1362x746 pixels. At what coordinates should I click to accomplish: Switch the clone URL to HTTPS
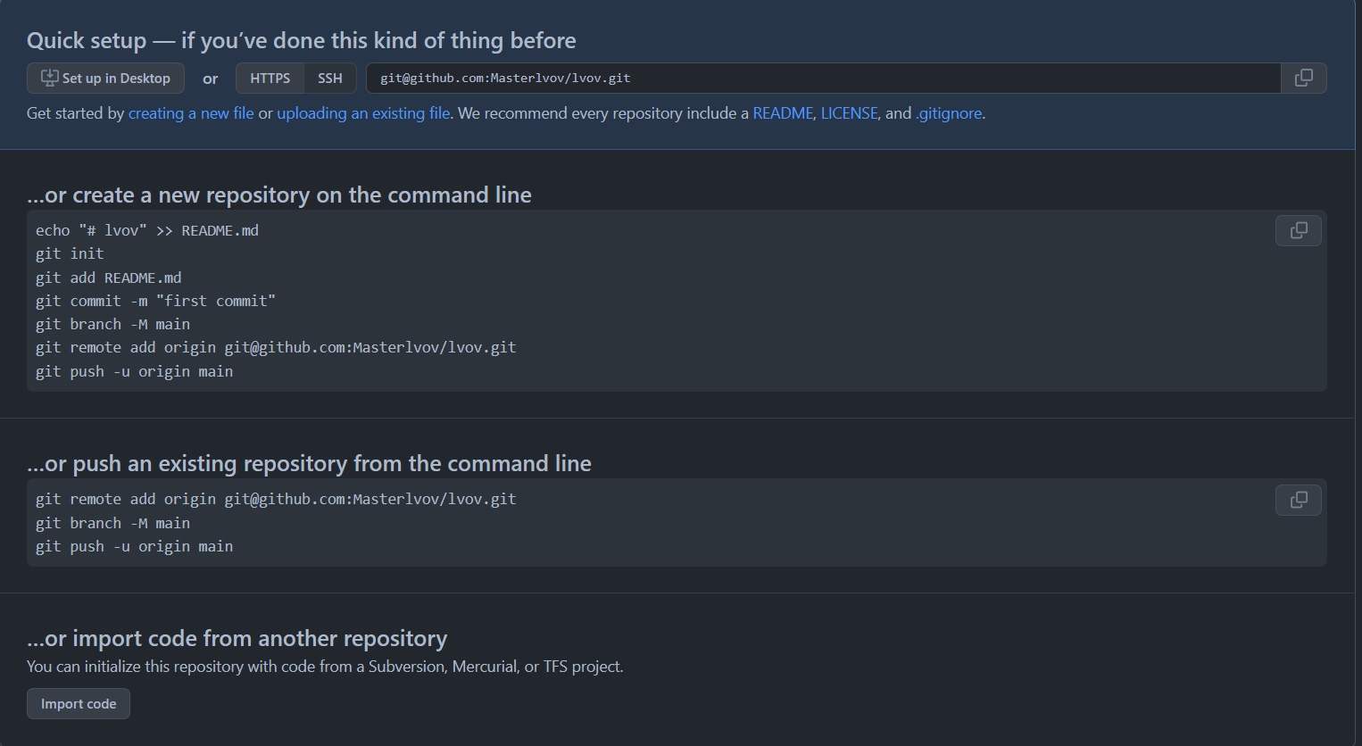point(270,79)
